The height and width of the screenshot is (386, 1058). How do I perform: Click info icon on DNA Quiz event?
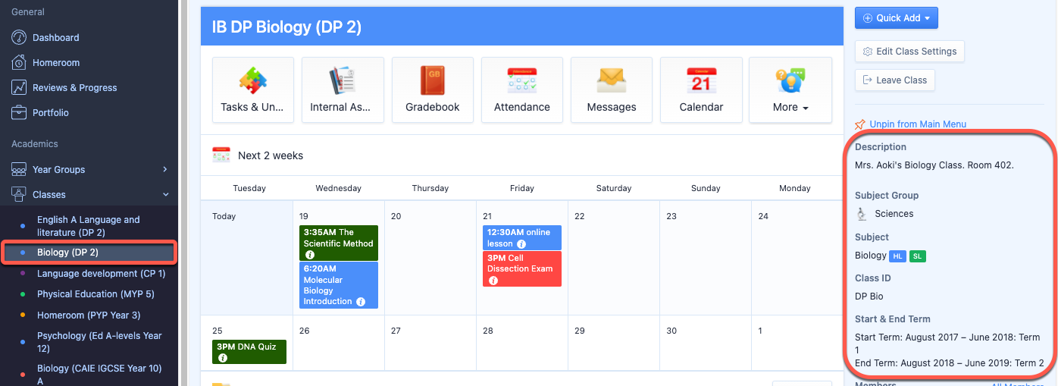click(223, 357)
